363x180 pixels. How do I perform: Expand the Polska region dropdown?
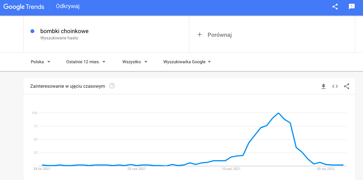coord(41,62)
